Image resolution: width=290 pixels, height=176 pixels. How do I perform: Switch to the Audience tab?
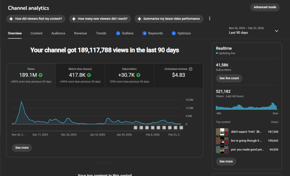click(58, 33)
